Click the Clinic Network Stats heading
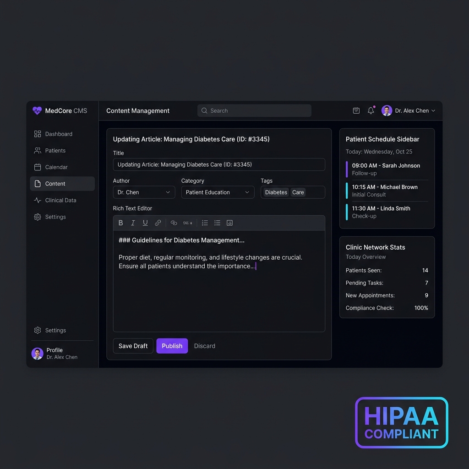 (x=376, y=247)
